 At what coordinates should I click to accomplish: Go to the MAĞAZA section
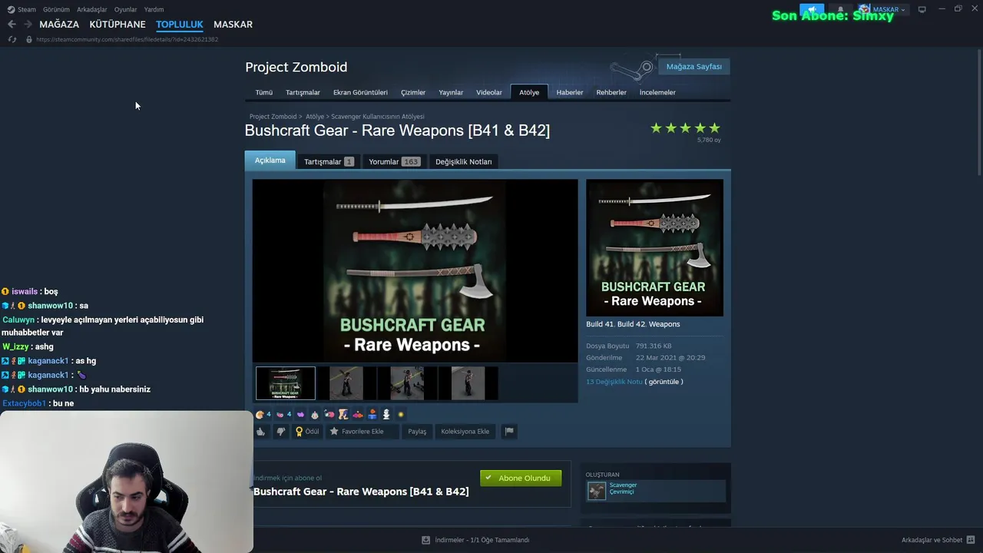[59, 25]
